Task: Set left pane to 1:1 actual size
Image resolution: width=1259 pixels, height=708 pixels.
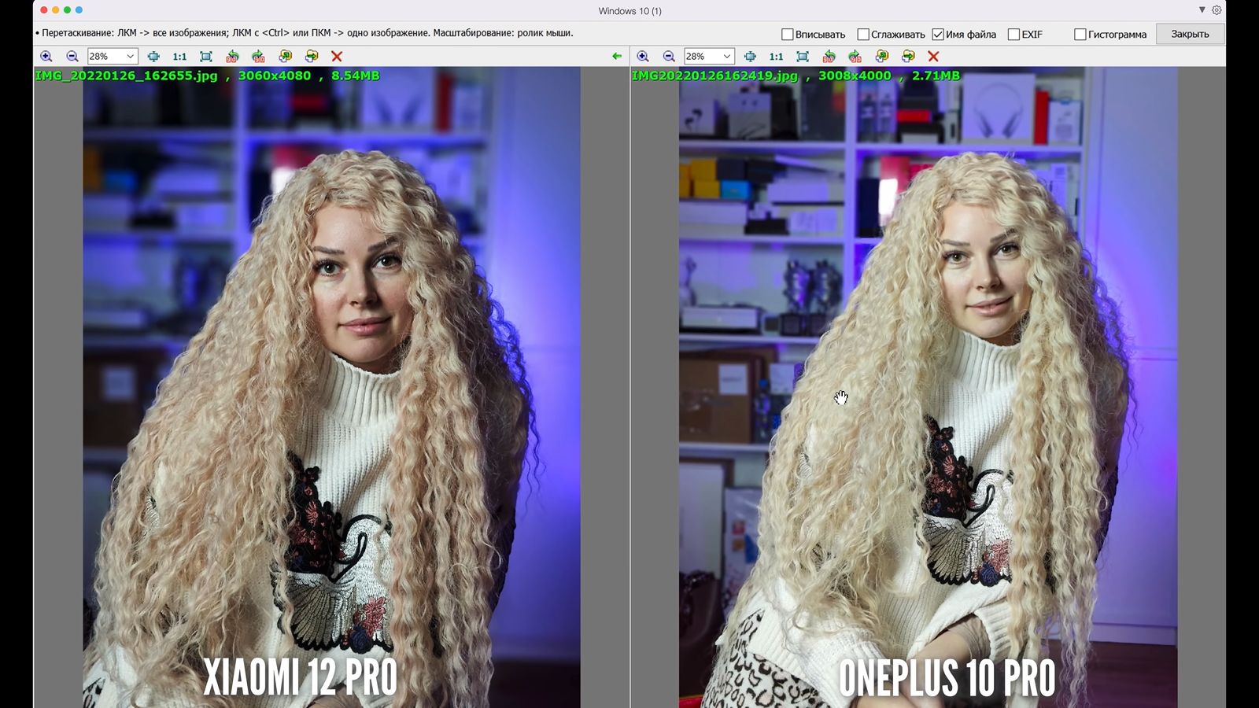Action: (179, 57)
